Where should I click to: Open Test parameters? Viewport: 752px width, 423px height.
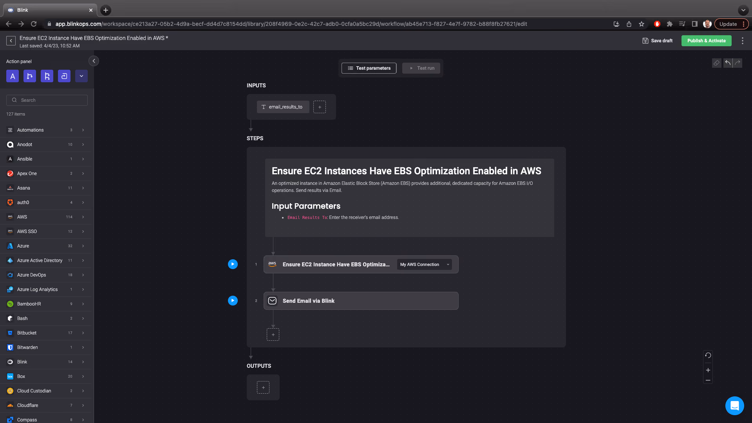pyautogui.click(x=369, y=68)
